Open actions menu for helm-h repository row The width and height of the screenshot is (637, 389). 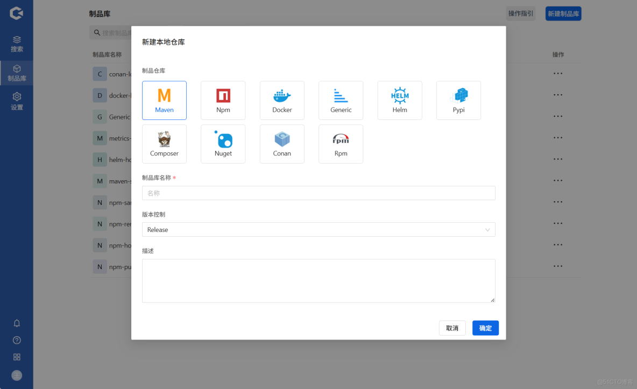[558, 159]
